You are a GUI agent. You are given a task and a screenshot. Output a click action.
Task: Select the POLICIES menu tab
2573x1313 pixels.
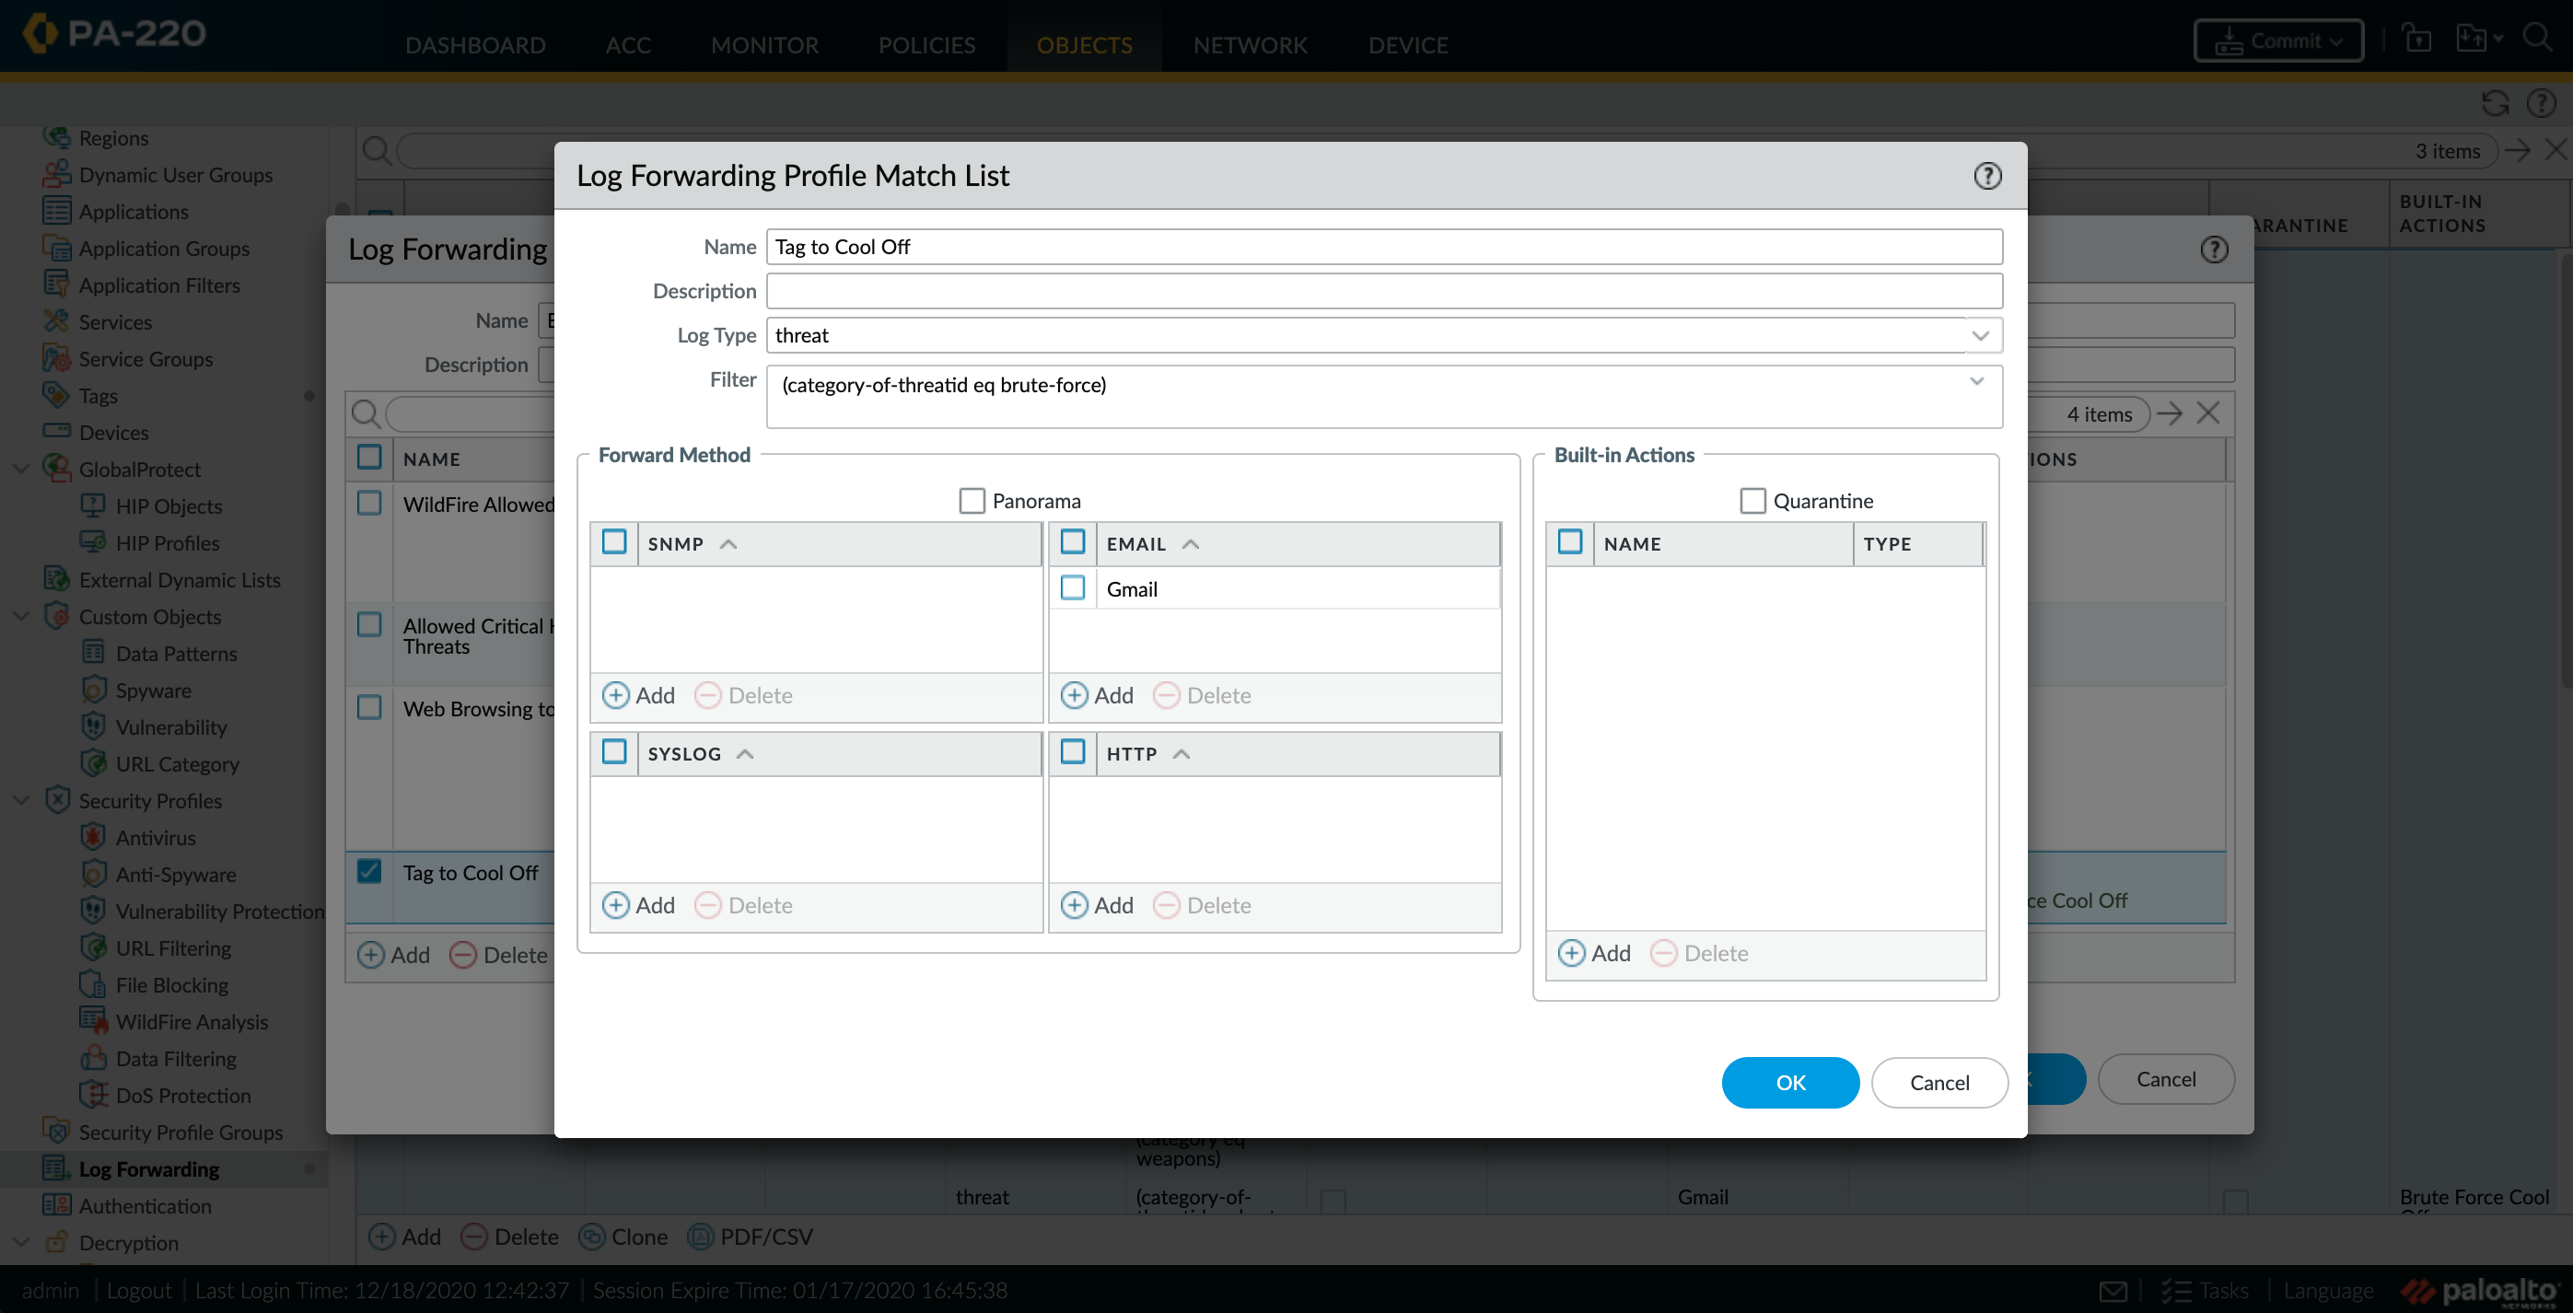[x=927, y=45]
